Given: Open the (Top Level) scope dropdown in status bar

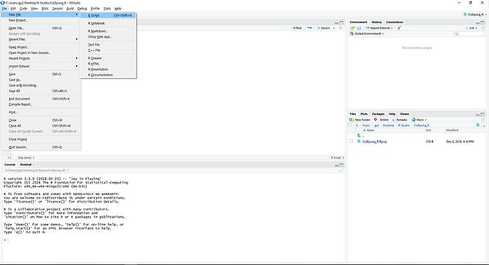Looking at the screenshot, I should [26, 158].
